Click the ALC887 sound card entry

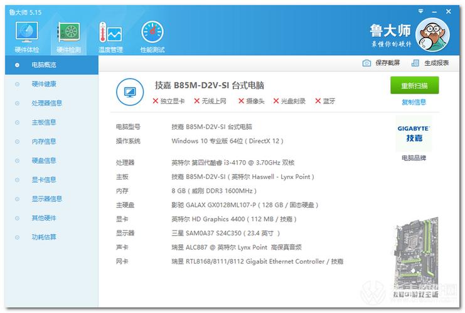coord(237,247)
